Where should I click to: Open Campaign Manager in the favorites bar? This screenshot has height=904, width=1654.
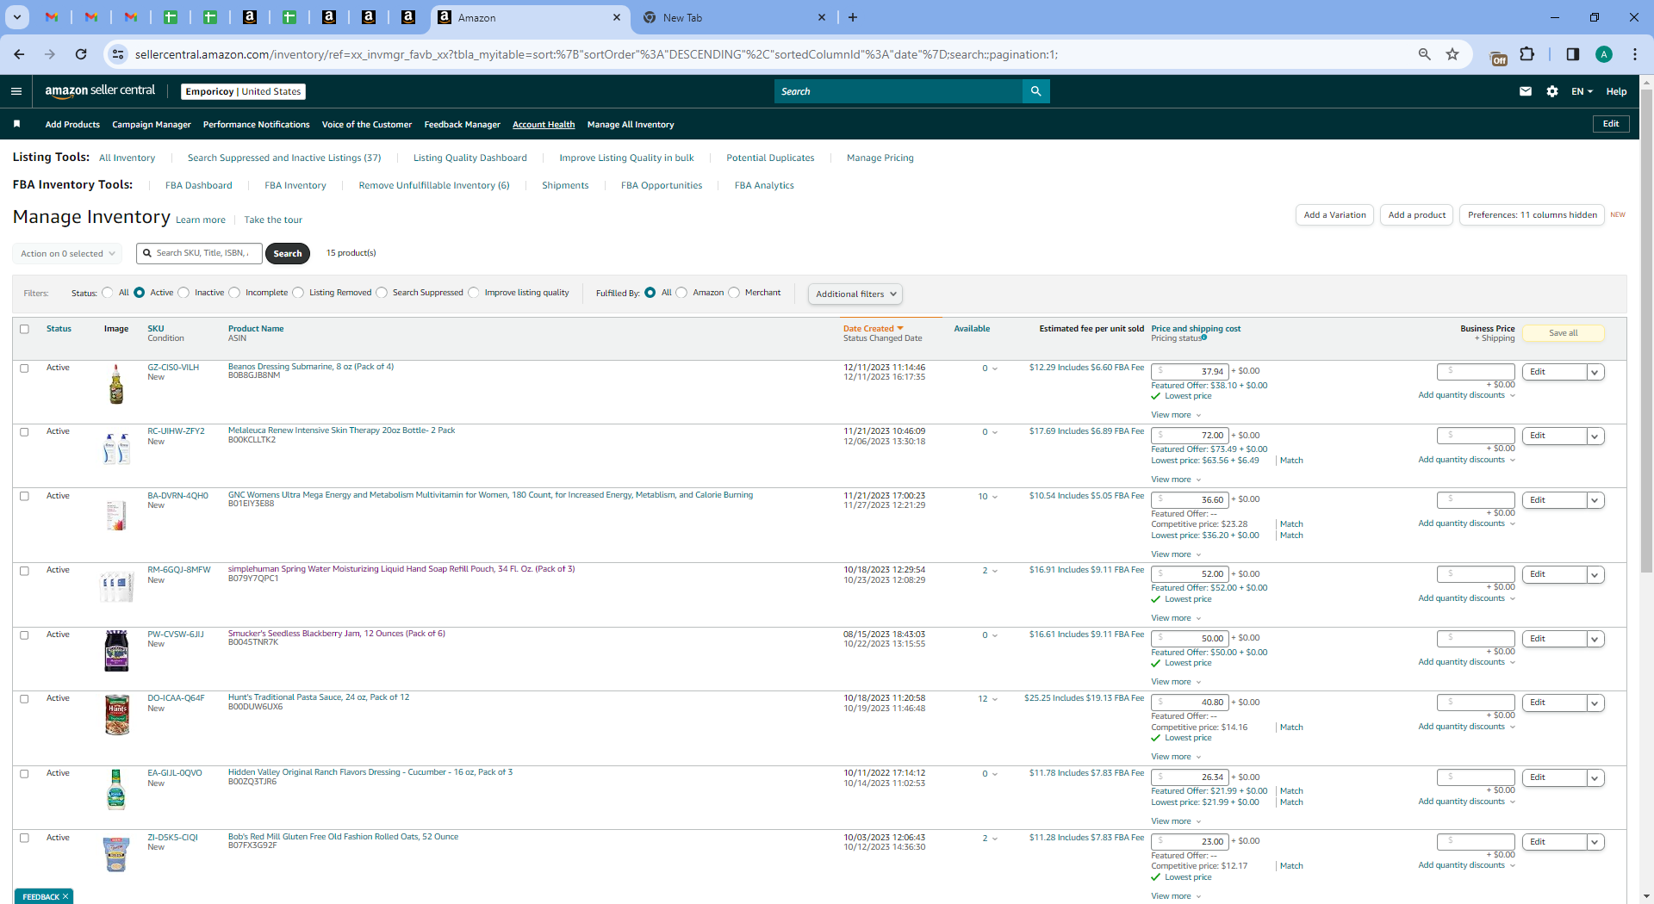click(x=152, y=125)
